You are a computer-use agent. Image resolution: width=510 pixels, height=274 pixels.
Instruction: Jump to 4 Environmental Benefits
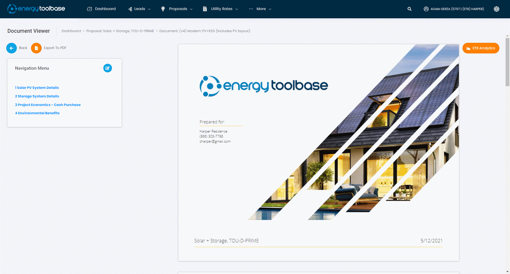37,113
